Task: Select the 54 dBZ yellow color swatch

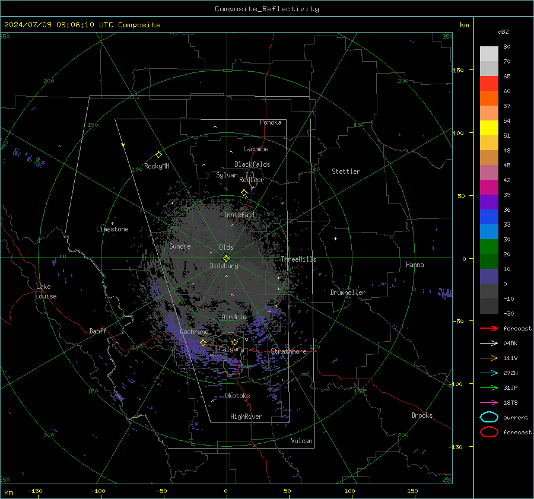Action: coord(489,128)
